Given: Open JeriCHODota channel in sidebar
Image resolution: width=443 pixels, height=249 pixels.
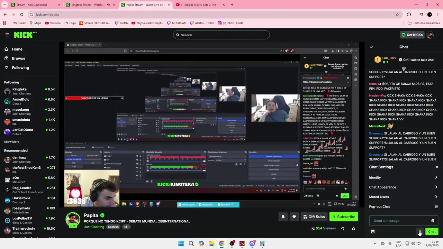Looking at the screenshot, I should tap(29, 132).
